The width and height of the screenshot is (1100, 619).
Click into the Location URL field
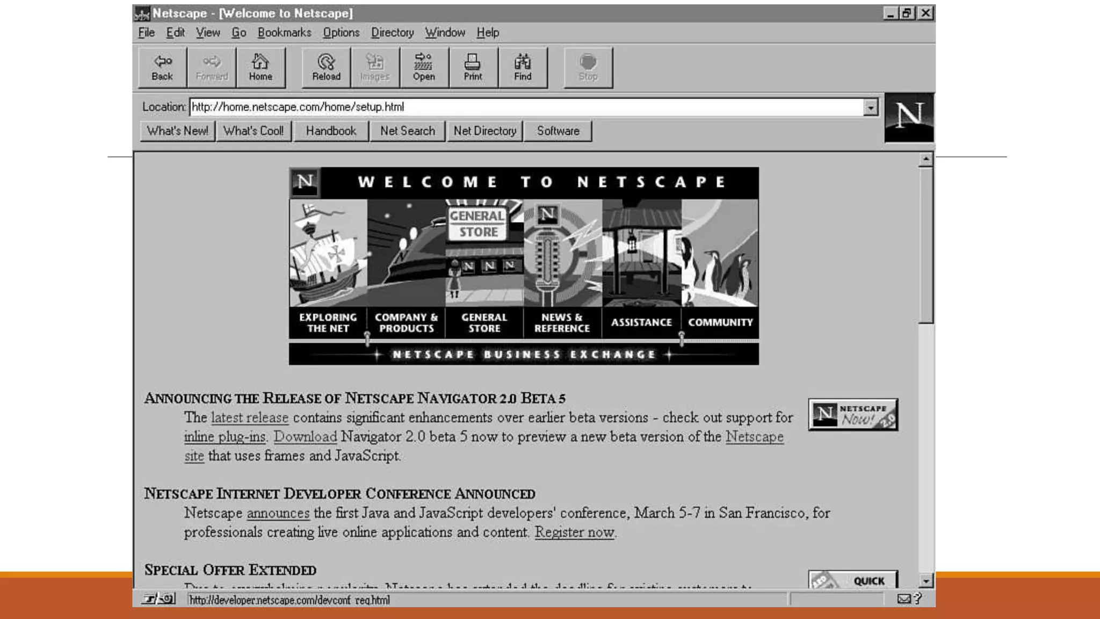[527, 107]
